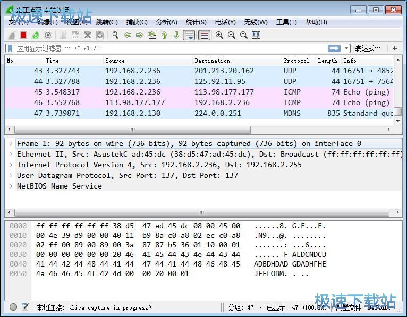Select packet 45 ICMP Echo row

(199, 92)
